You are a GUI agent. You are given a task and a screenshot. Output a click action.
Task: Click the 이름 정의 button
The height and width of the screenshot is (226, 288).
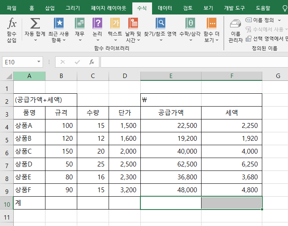260,20
